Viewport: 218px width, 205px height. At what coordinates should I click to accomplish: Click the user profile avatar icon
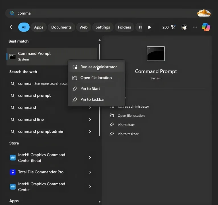[x=184, y=27]
